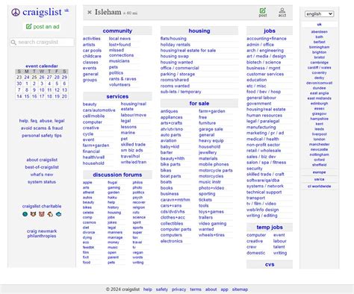Viewport: 354px width, 294px height.
Task: Open system status link
Action: pyautogui.click(x=42, y=182)
